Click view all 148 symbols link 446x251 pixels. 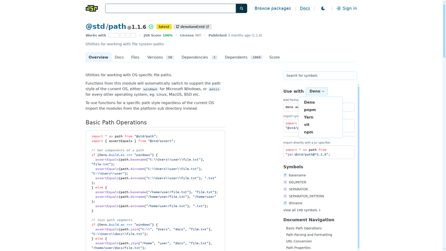[302, 210]
